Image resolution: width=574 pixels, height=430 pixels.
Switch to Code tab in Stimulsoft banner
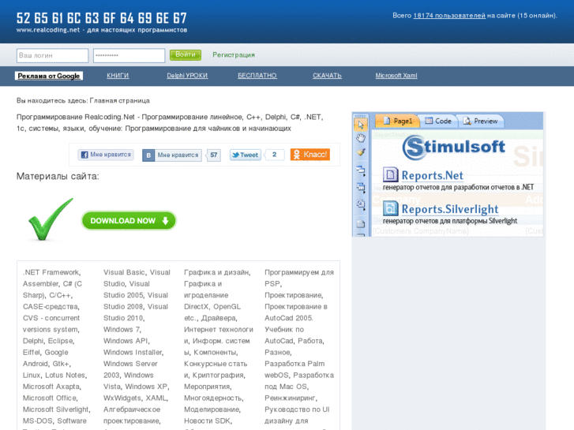pos(438,122)
